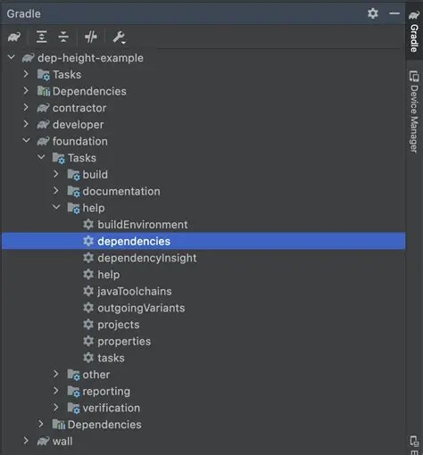Select the foundation module label
The height and width of the screenshot is (455, 423).
coord(80,141)
